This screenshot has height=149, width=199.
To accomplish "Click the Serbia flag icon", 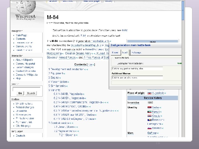I will pyautogui.click(x=149, y=108).
